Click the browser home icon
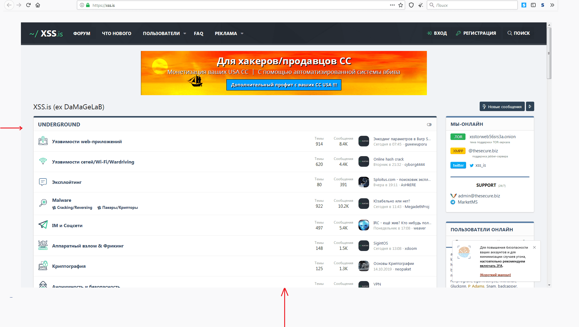 38,5
